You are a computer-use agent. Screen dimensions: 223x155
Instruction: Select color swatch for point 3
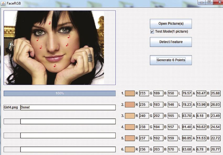pyautogui.click(x=130, y=116)
